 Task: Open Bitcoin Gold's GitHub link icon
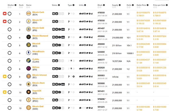point(85,29)
